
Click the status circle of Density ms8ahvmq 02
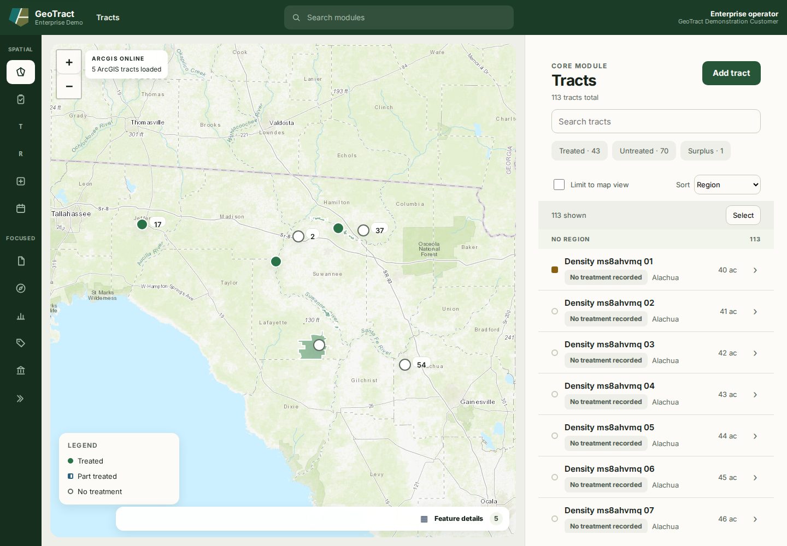555,311
